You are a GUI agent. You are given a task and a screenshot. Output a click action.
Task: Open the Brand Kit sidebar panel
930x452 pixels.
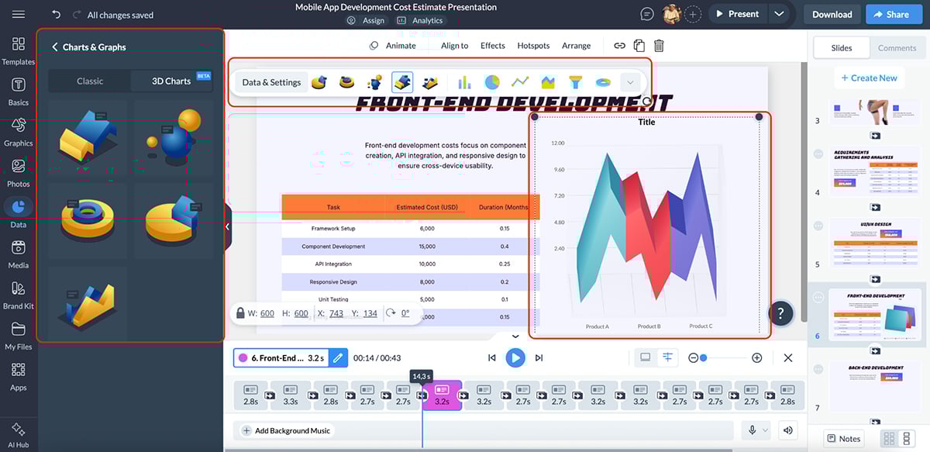(18, 295)
